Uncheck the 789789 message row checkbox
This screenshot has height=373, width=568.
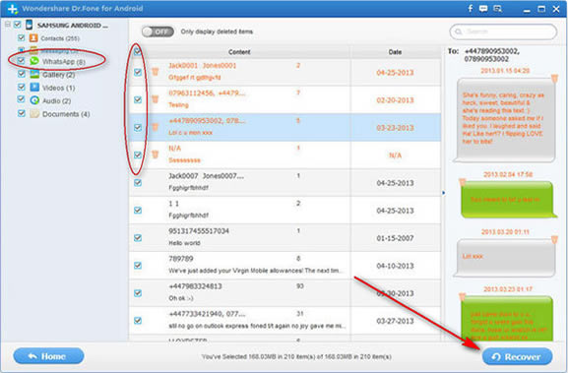pyautogui.click(x=138, y=266)
